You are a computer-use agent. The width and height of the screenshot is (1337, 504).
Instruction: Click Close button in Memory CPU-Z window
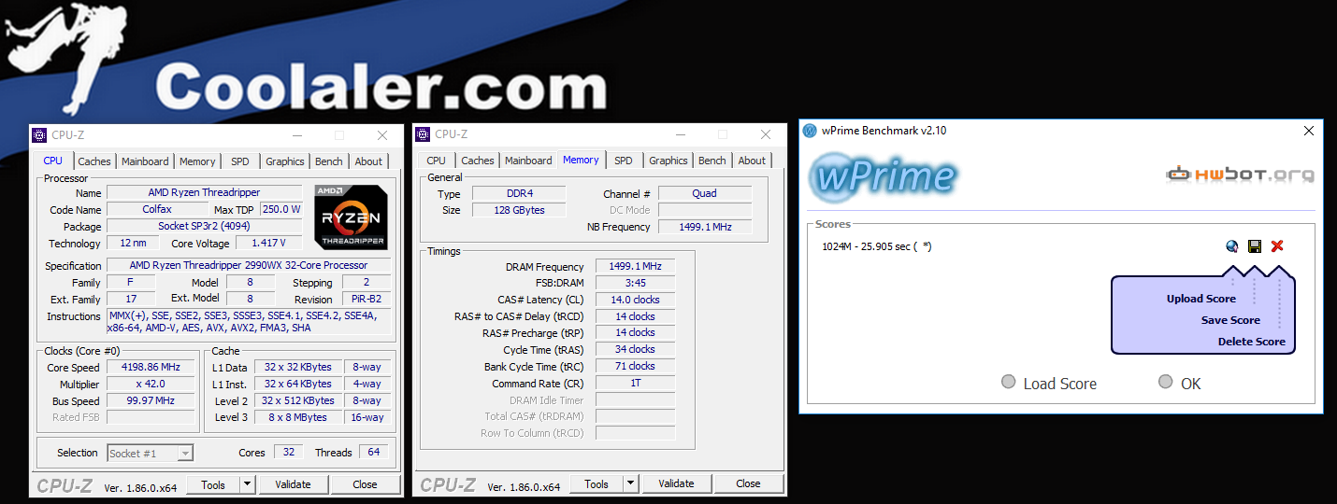(748, 483)
